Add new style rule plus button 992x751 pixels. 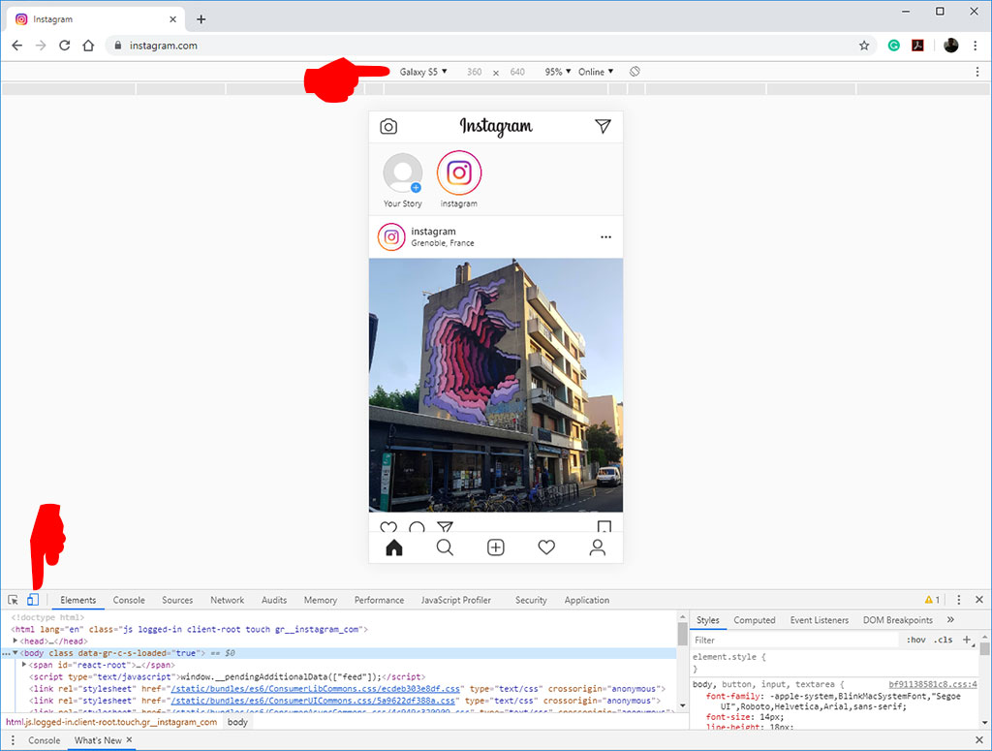coord(967,640)
